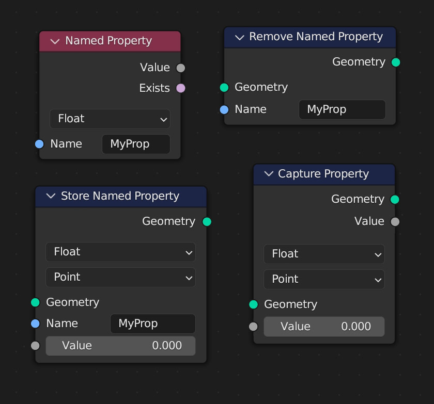Click Value output socket of Named Property node

click(181, 68)
